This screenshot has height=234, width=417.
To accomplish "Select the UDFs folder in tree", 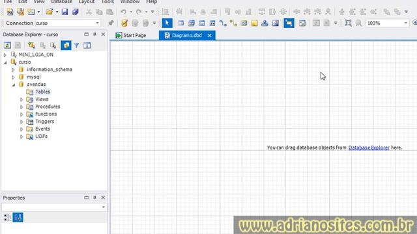I will 41,136.
